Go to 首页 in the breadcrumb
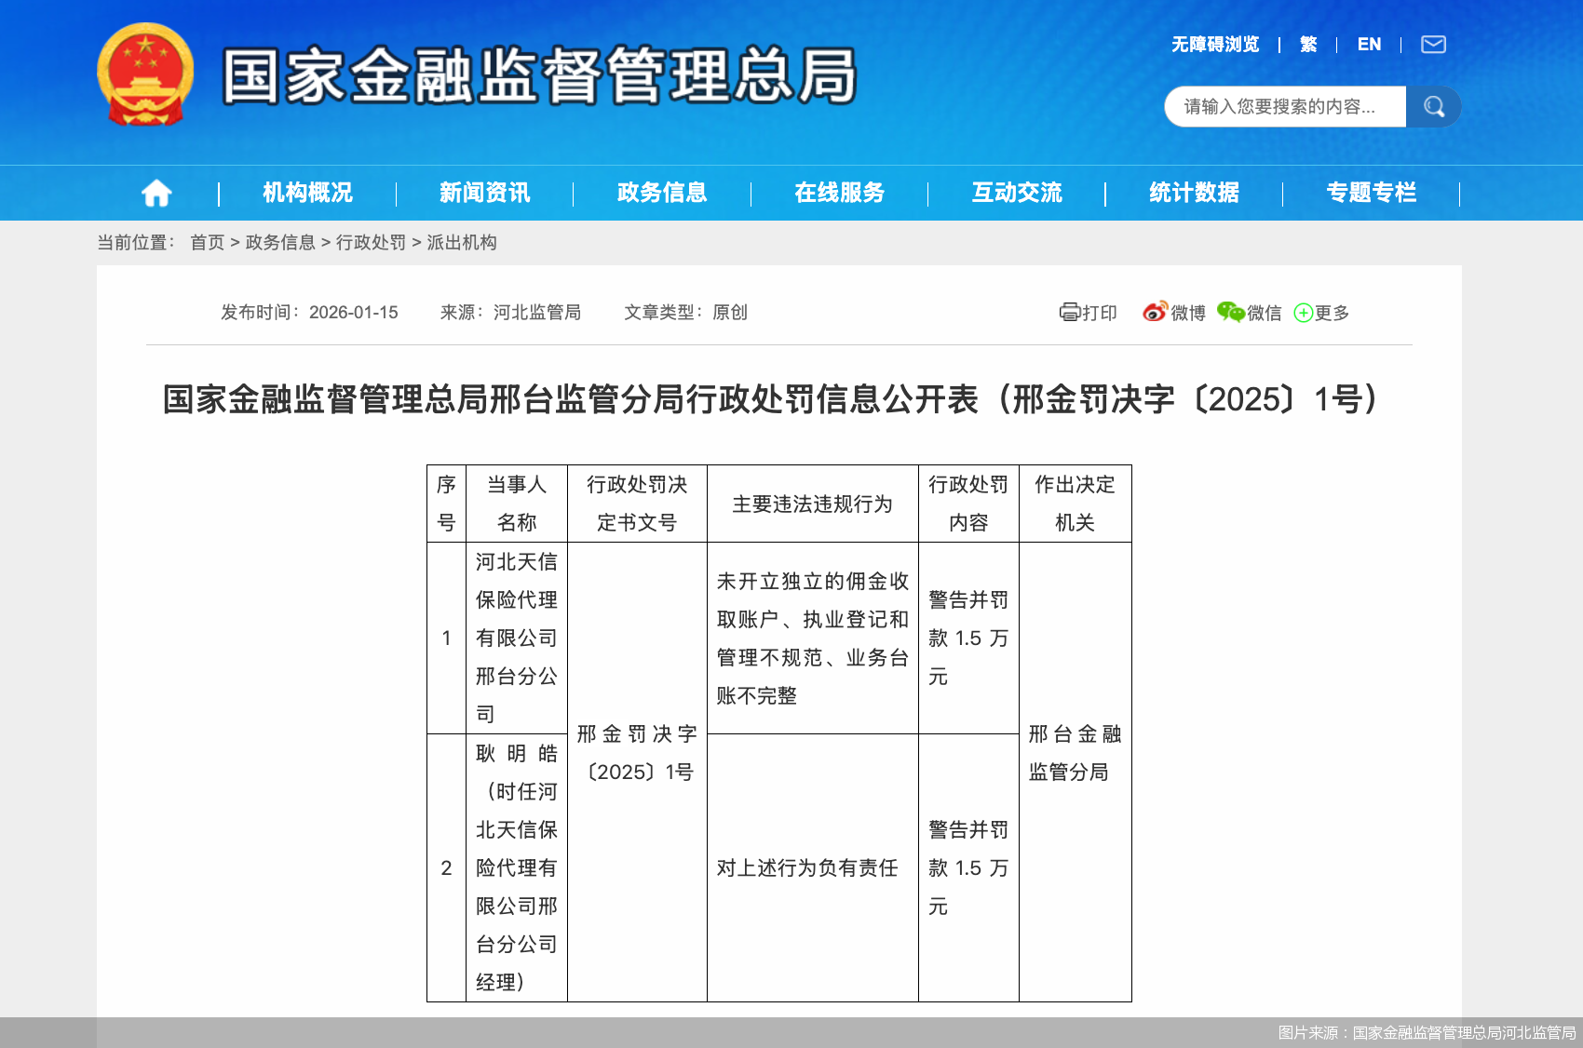The width and height of the screenshot is (1583, 1048). (206, 242)
